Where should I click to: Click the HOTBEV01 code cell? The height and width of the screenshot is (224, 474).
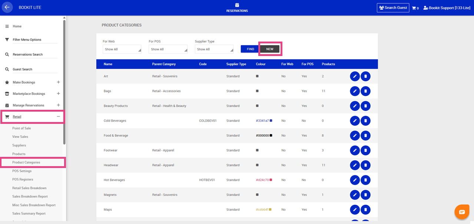point(207,180)
